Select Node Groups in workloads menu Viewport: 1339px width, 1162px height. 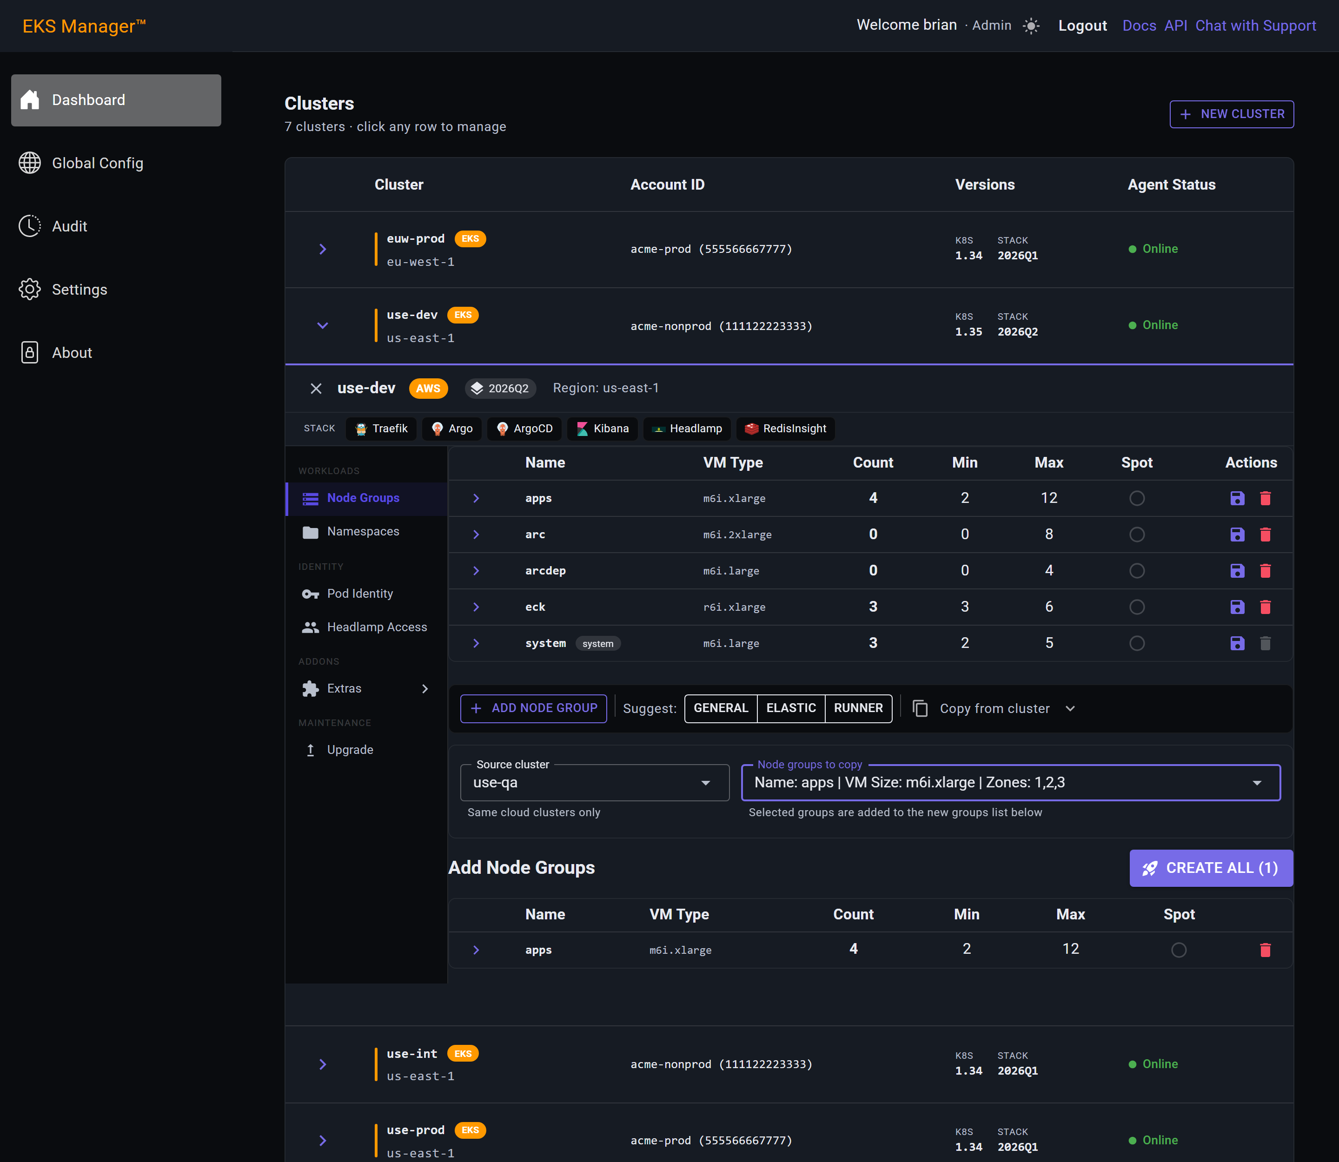366,498
